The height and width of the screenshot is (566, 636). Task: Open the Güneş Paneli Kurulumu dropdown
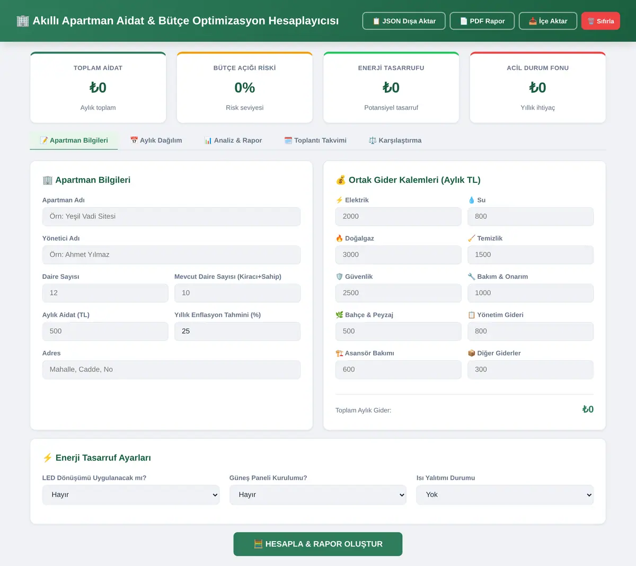click(x=318, y=494)
